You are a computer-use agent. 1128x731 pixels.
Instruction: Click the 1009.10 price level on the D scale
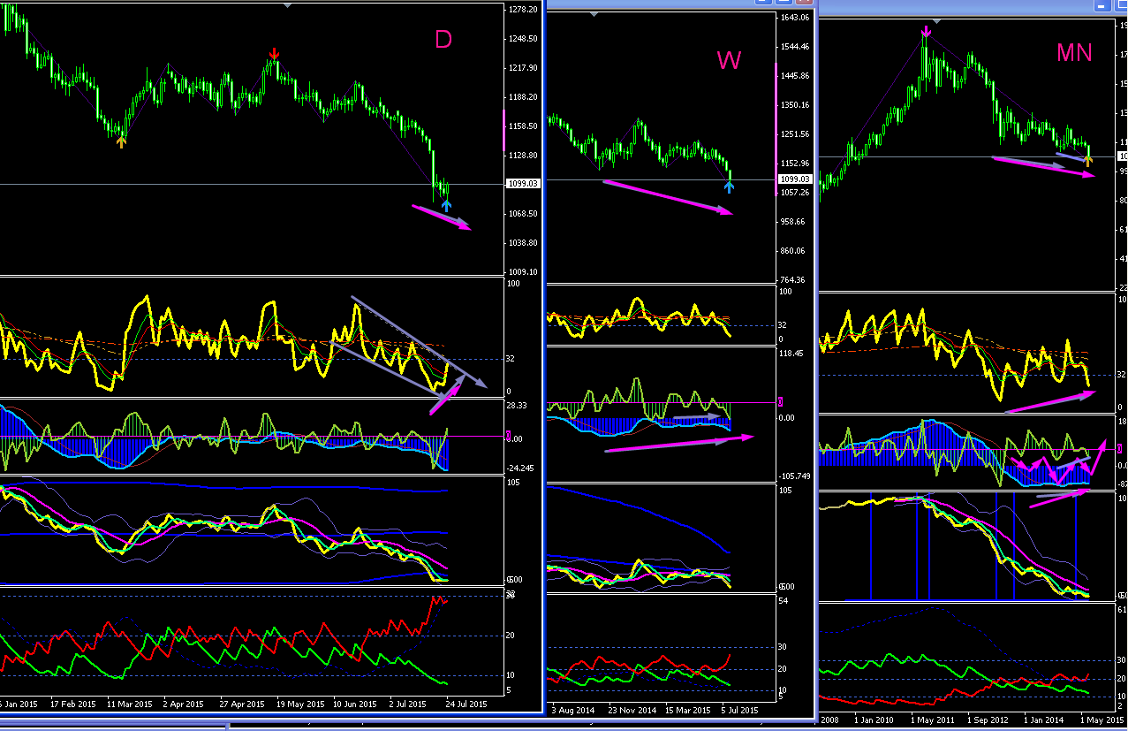click(523, 272)
